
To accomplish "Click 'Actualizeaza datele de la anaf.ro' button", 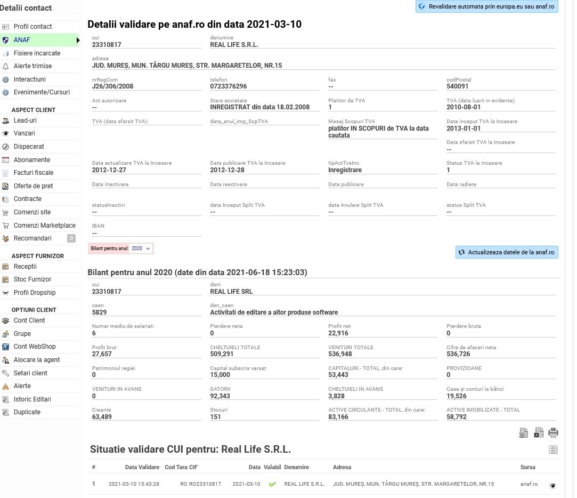I will click(507, 252).
